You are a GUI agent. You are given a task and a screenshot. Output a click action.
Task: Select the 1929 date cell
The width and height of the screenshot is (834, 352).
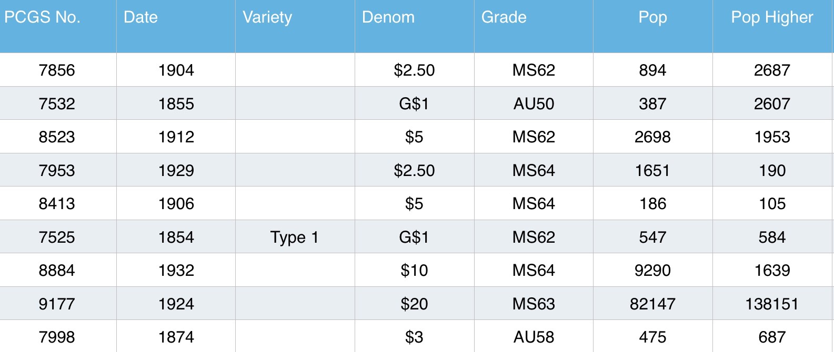click(x=176, y=170)
